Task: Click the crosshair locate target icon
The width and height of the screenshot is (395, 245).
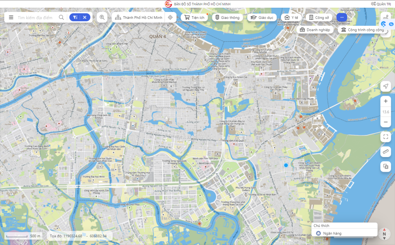Action: pos(170,17)
